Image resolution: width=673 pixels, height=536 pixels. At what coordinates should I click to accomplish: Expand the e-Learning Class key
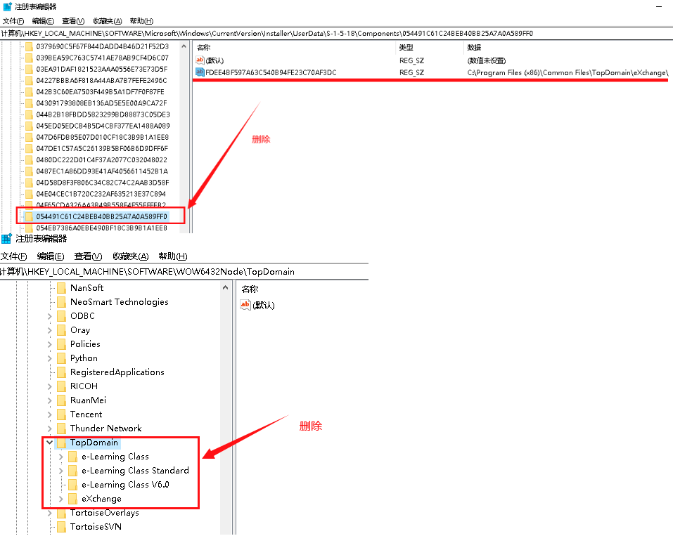coord(61,457)
